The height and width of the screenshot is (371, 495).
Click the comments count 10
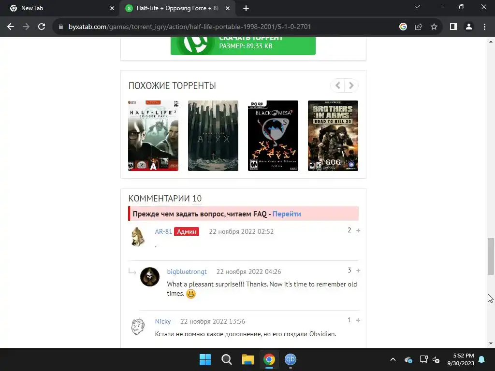pos(197,199)
